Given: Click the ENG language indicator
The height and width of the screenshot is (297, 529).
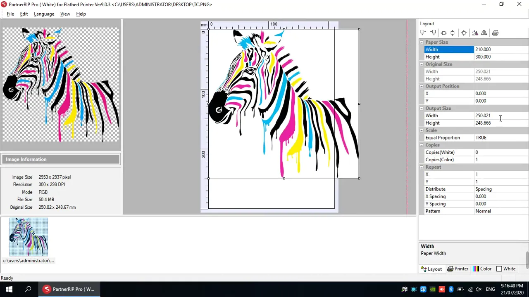Looking at the screenshot, I should 490,289.
